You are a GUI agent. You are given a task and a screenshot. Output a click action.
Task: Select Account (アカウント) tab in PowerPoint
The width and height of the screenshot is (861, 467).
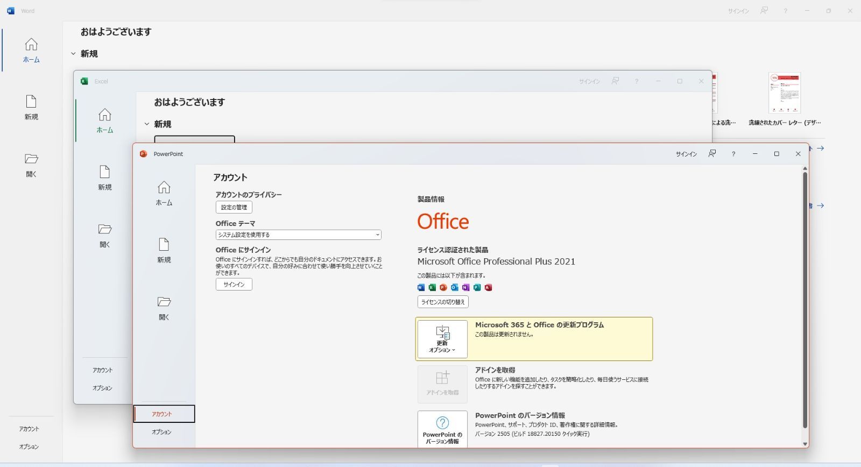tap(164, 414)
